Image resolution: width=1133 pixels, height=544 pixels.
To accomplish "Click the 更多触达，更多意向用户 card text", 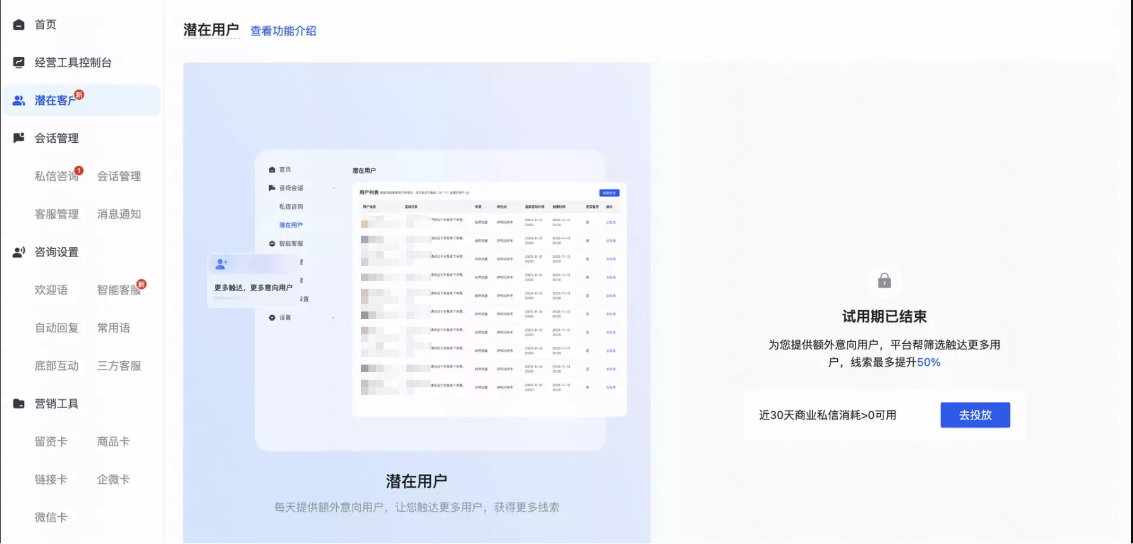I will pos(253,287).
